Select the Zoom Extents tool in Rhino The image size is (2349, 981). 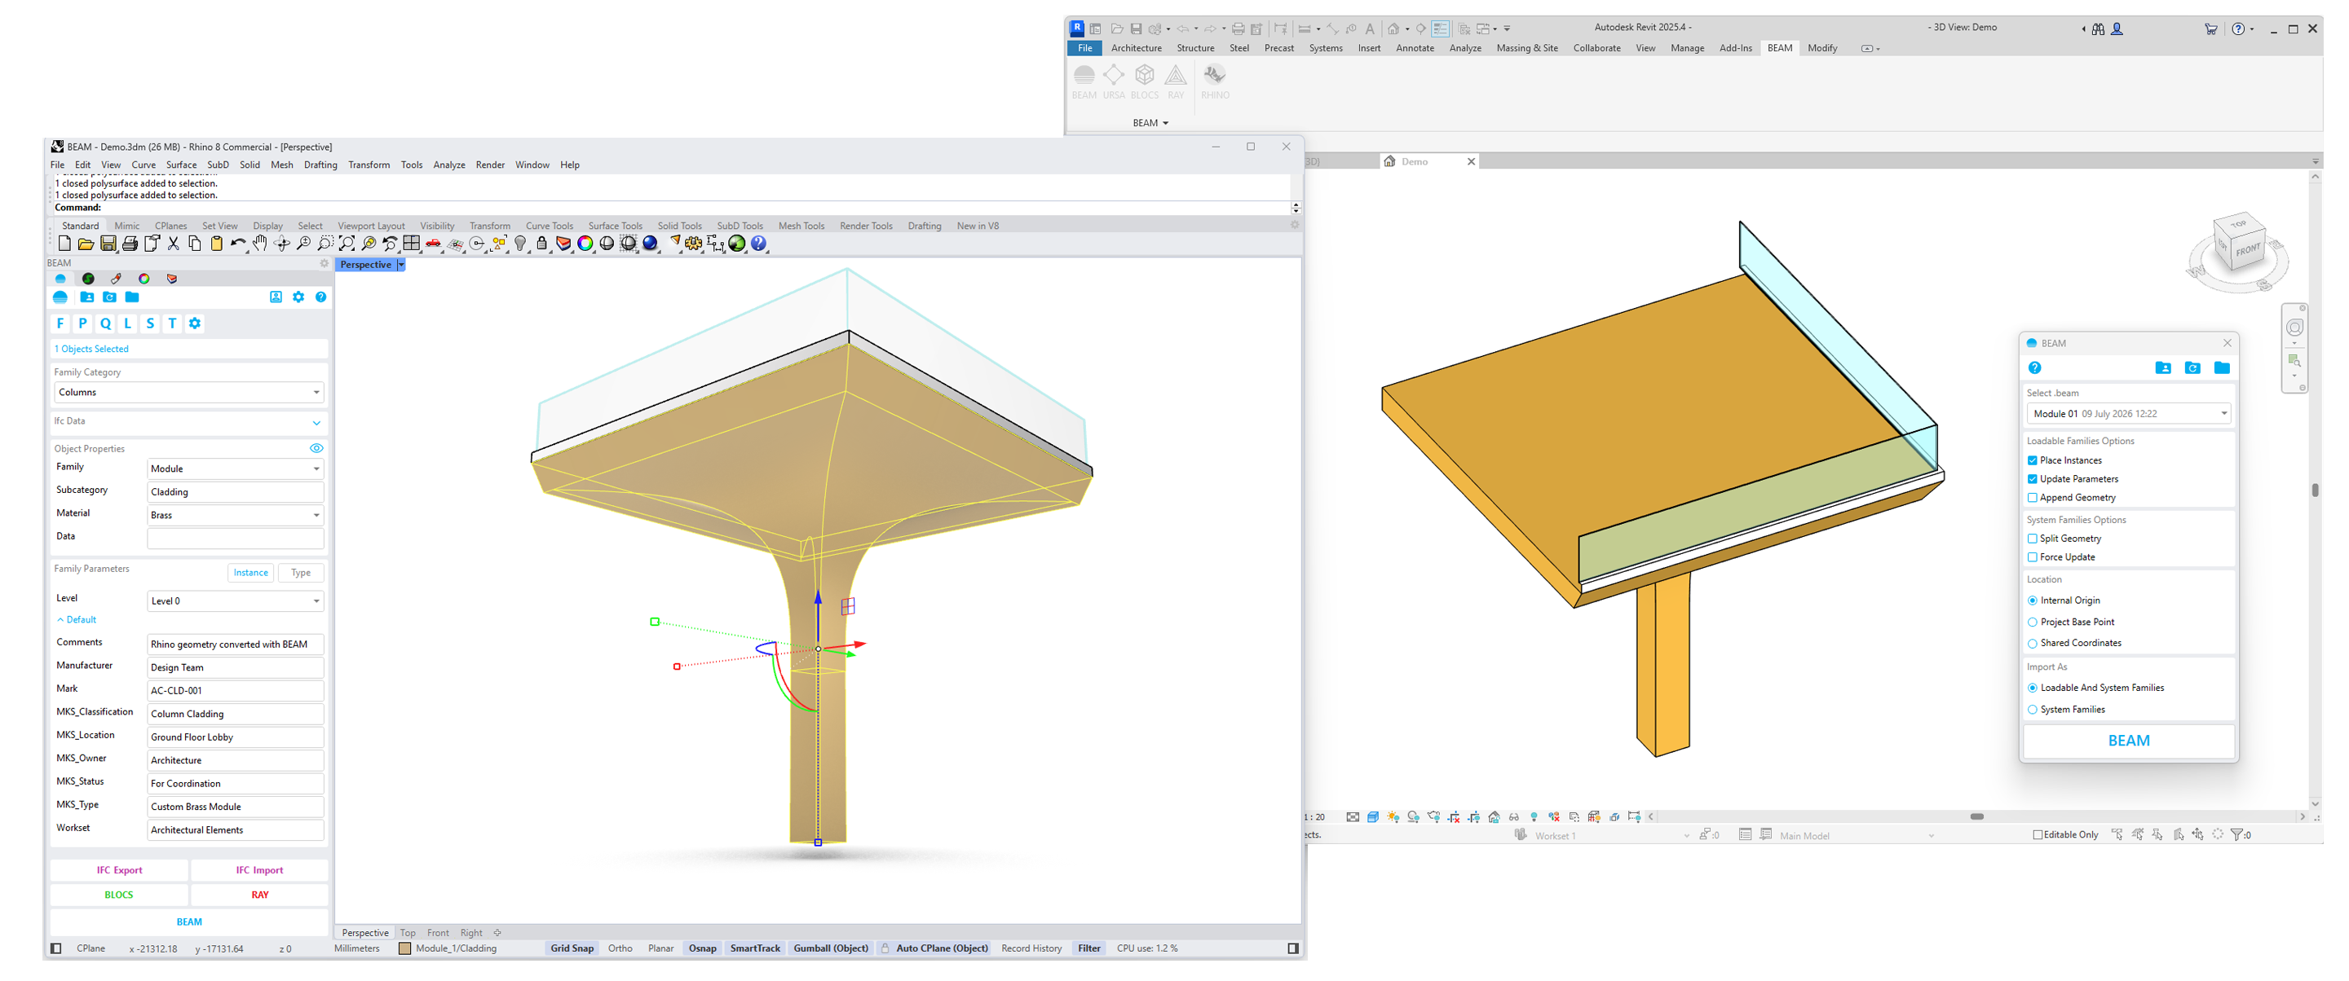[x=347, y=243]
